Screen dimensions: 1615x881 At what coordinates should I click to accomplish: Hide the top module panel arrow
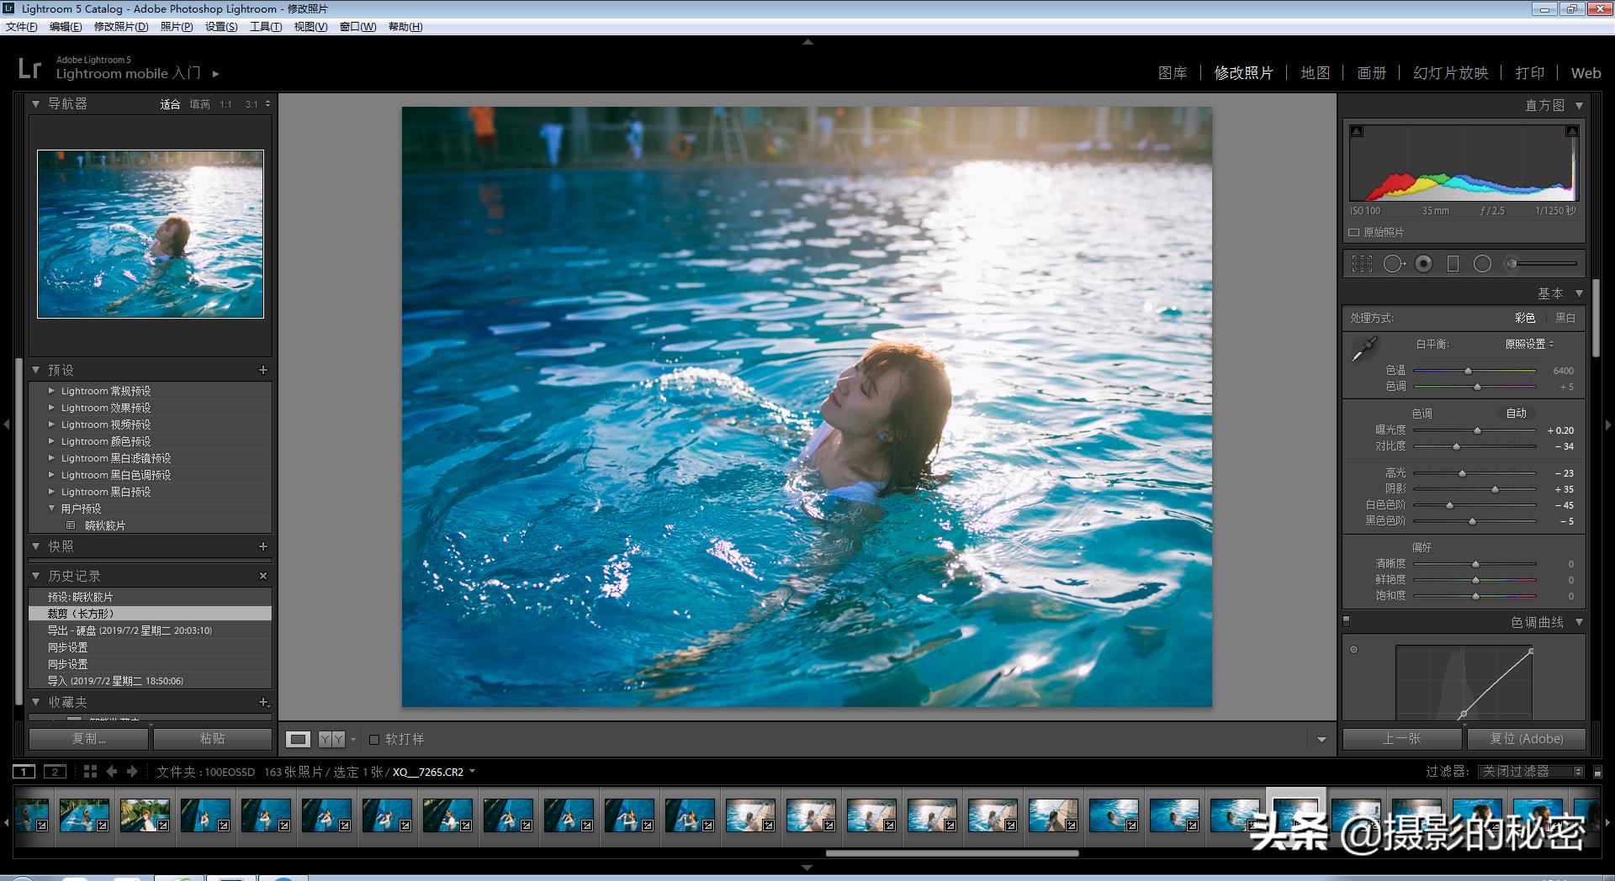(807, 41)
